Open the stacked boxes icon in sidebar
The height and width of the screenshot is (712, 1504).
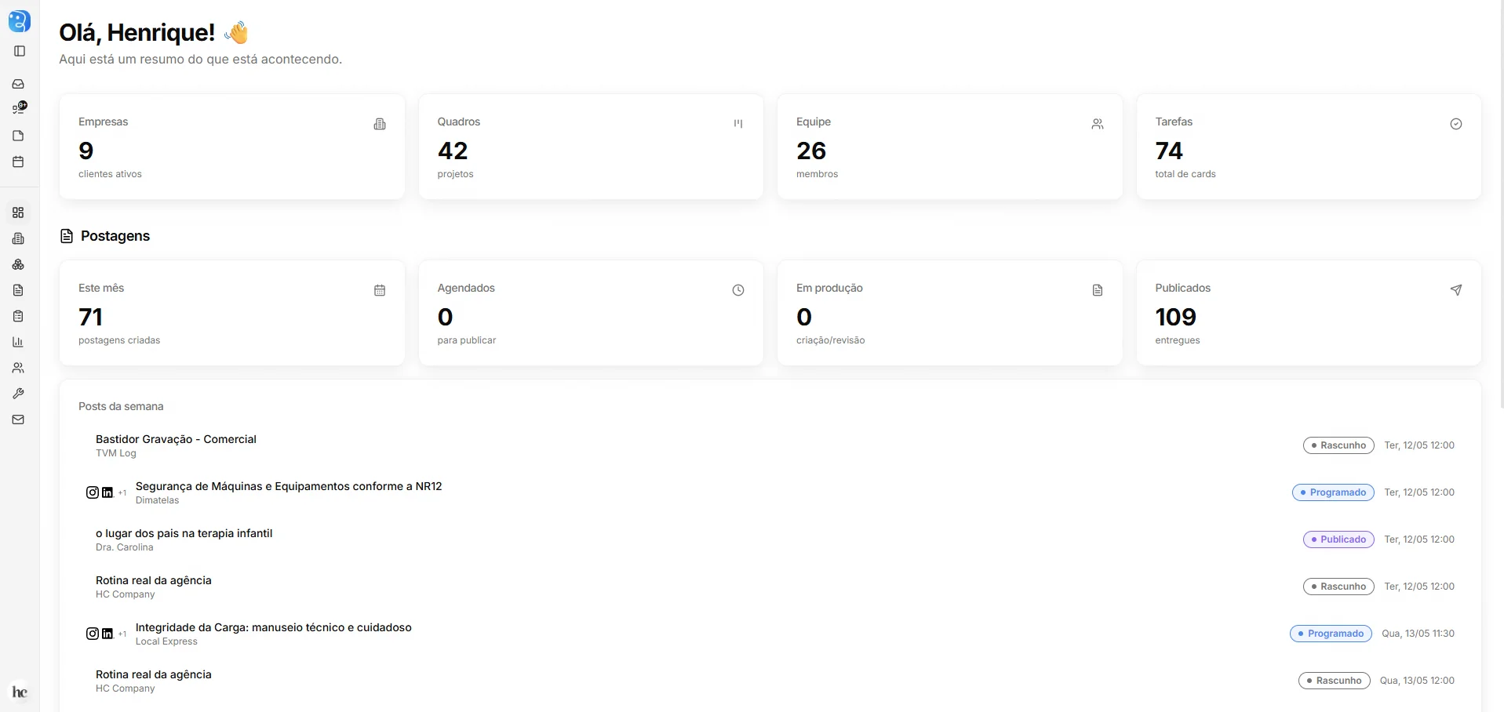(x=19, y=264)
